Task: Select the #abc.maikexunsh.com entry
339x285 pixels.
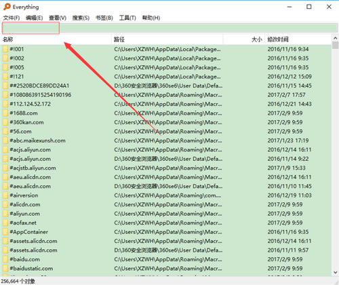Action: [x=37, y=140]
